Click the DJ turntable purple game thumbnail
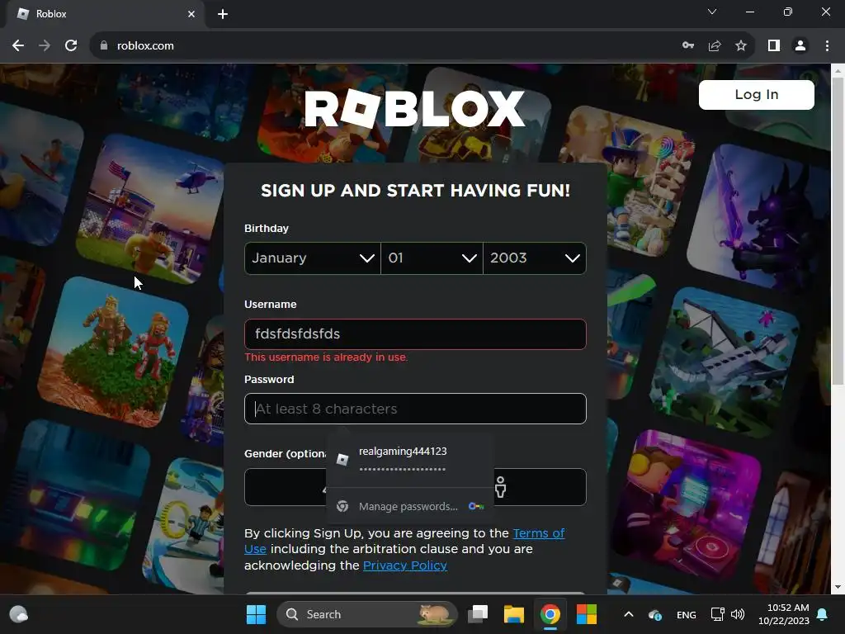Screen dimensions: 845x634 coord(687,504)
